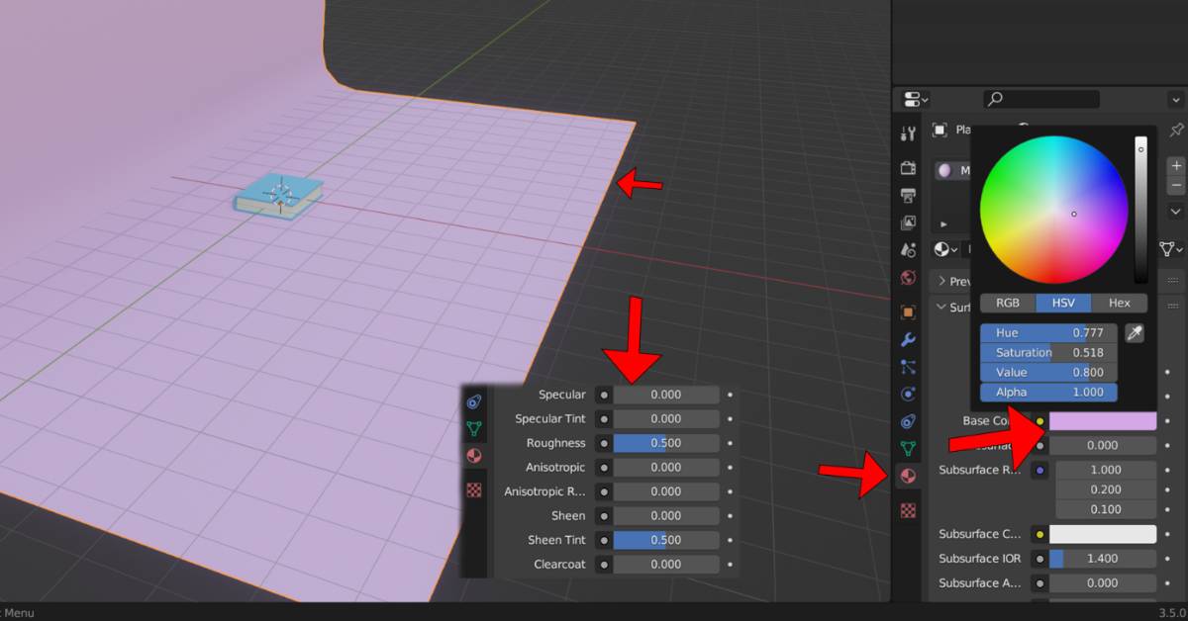Screen dimensions: 1188x621
Task: Toggle panel pinning with the pin icon
Action: [1175, 130]
